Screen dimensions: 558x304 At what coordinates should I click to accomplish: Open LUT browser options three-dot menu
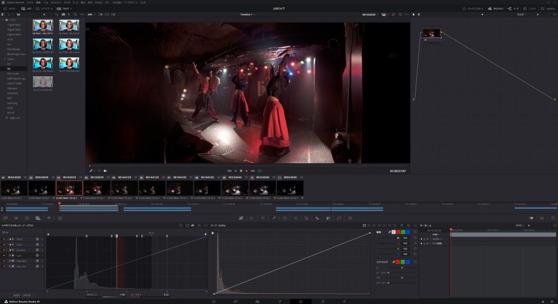click(82, 15)
